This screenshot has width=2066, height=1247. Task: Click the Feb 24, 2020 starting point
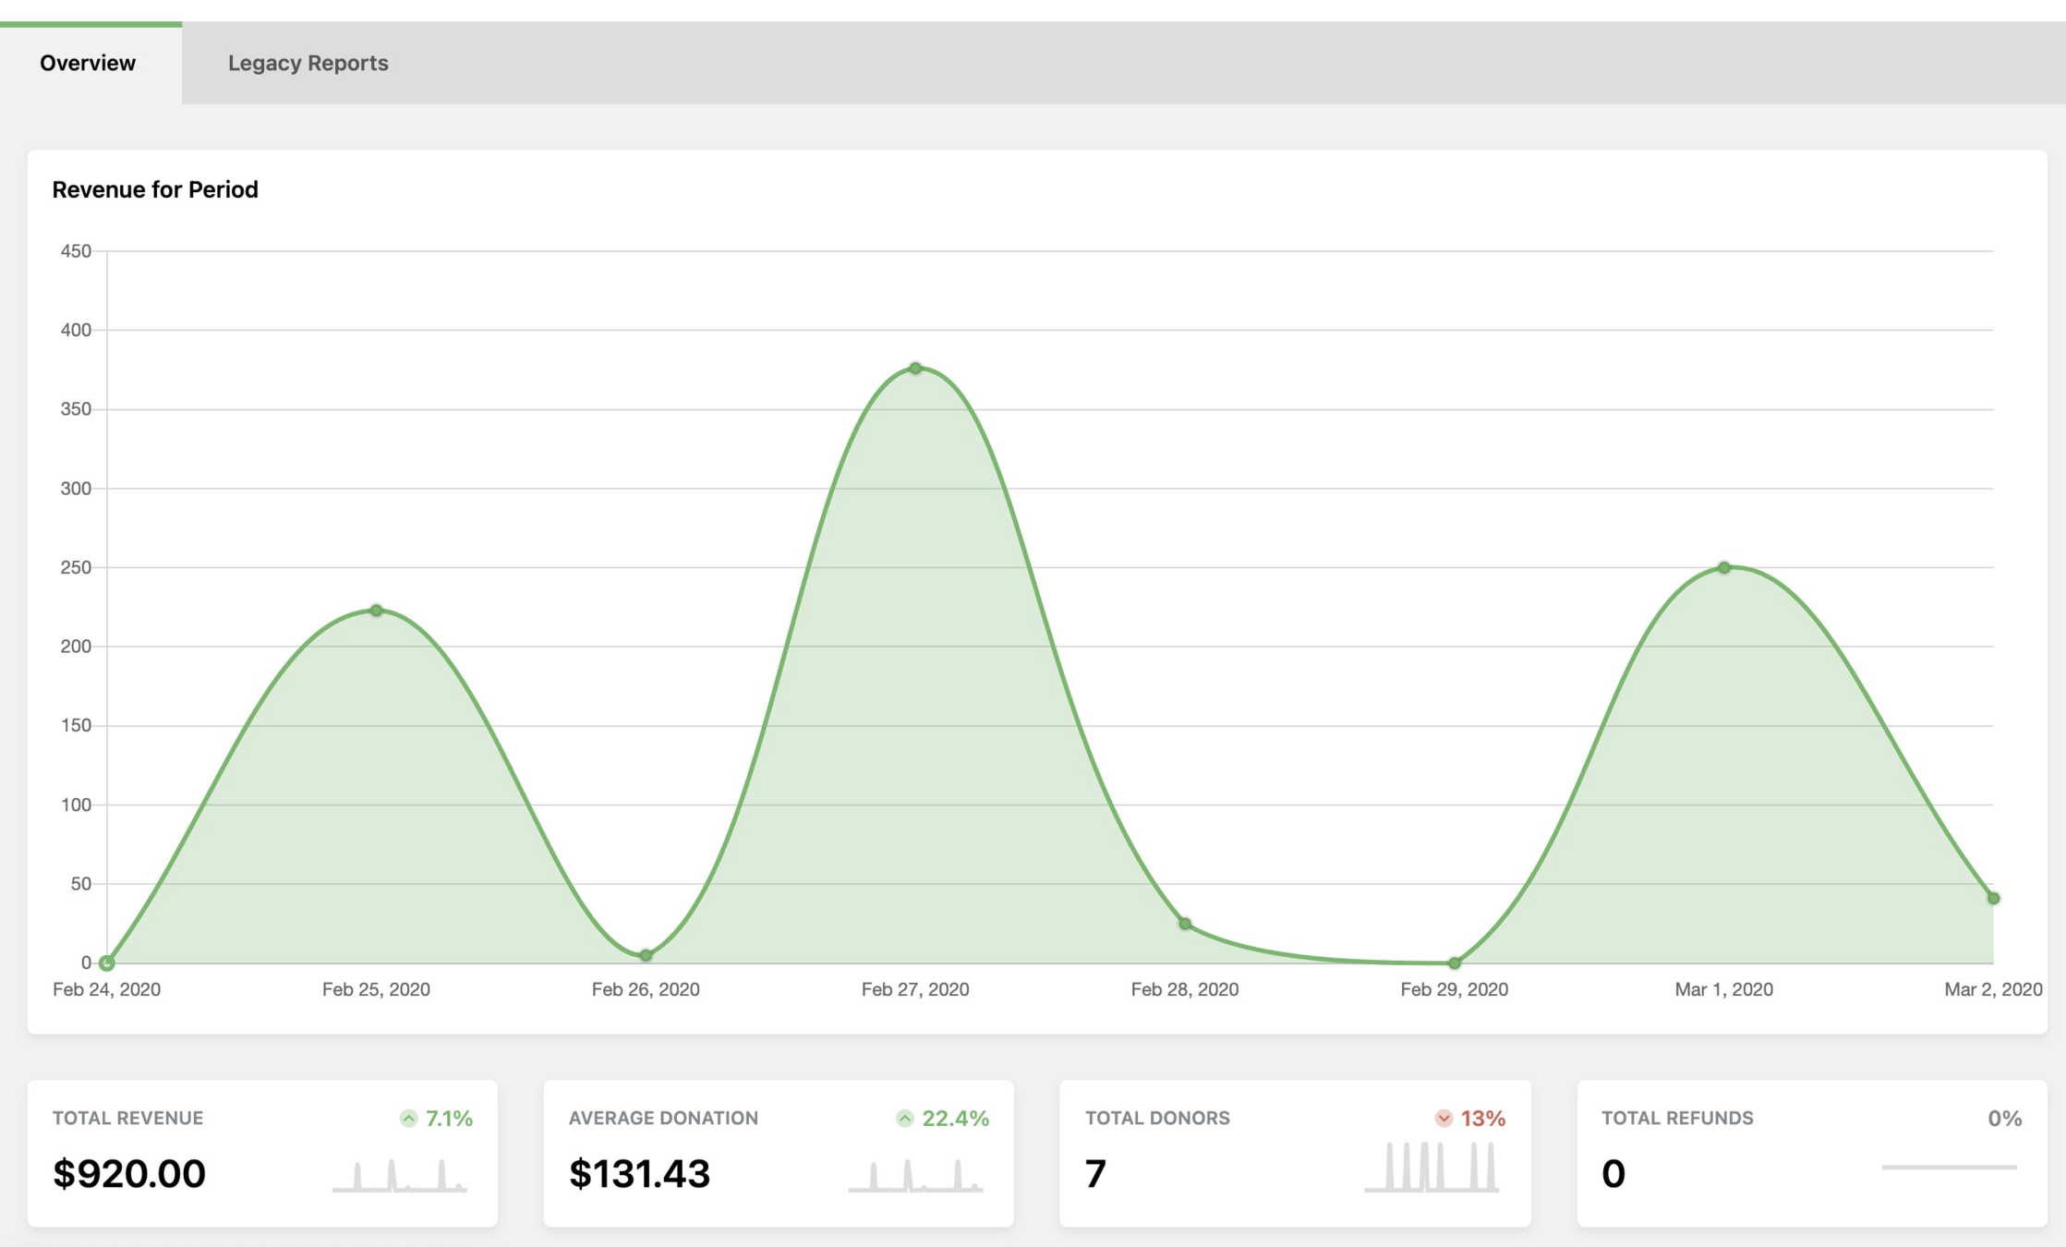tap(107, 963)
